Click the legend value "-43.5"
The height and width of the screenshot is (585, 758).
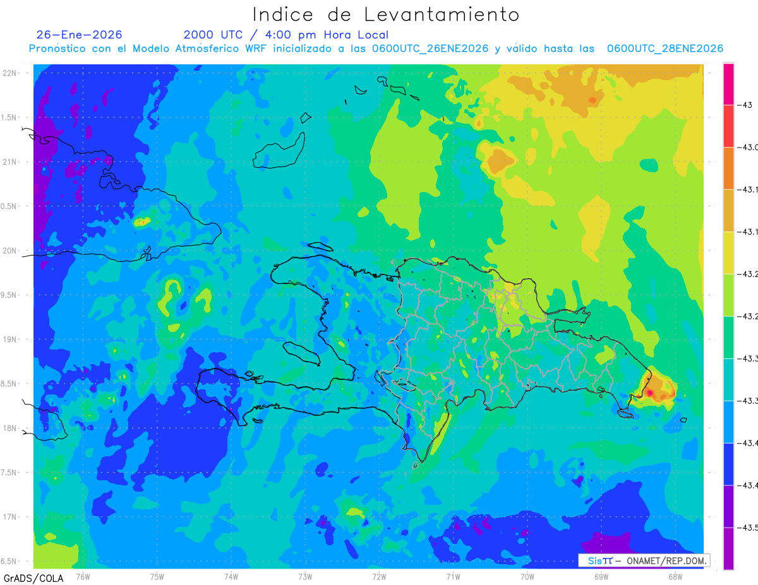pyautogui.click(x=749, y=528)
